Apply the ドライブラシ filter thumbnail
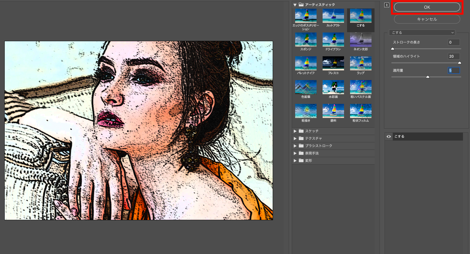The height and width of the screenshot is (254, 470). pos(333,40)
